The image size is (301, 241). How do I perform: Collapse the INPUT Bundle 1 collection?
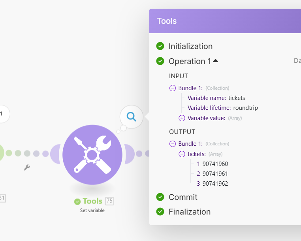tap(173, 88)
